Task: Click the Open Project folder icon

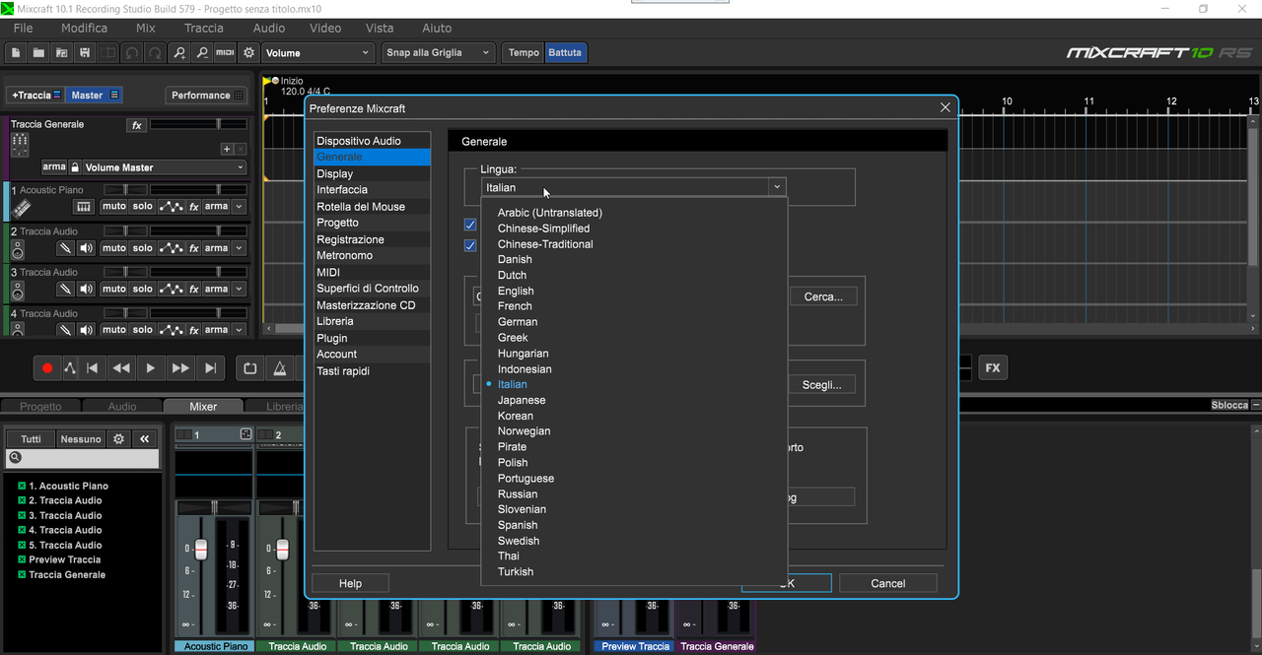Action: 39,52
